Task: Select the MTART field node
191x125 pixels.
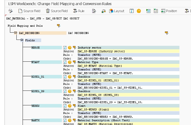Action: click(47, 62)
